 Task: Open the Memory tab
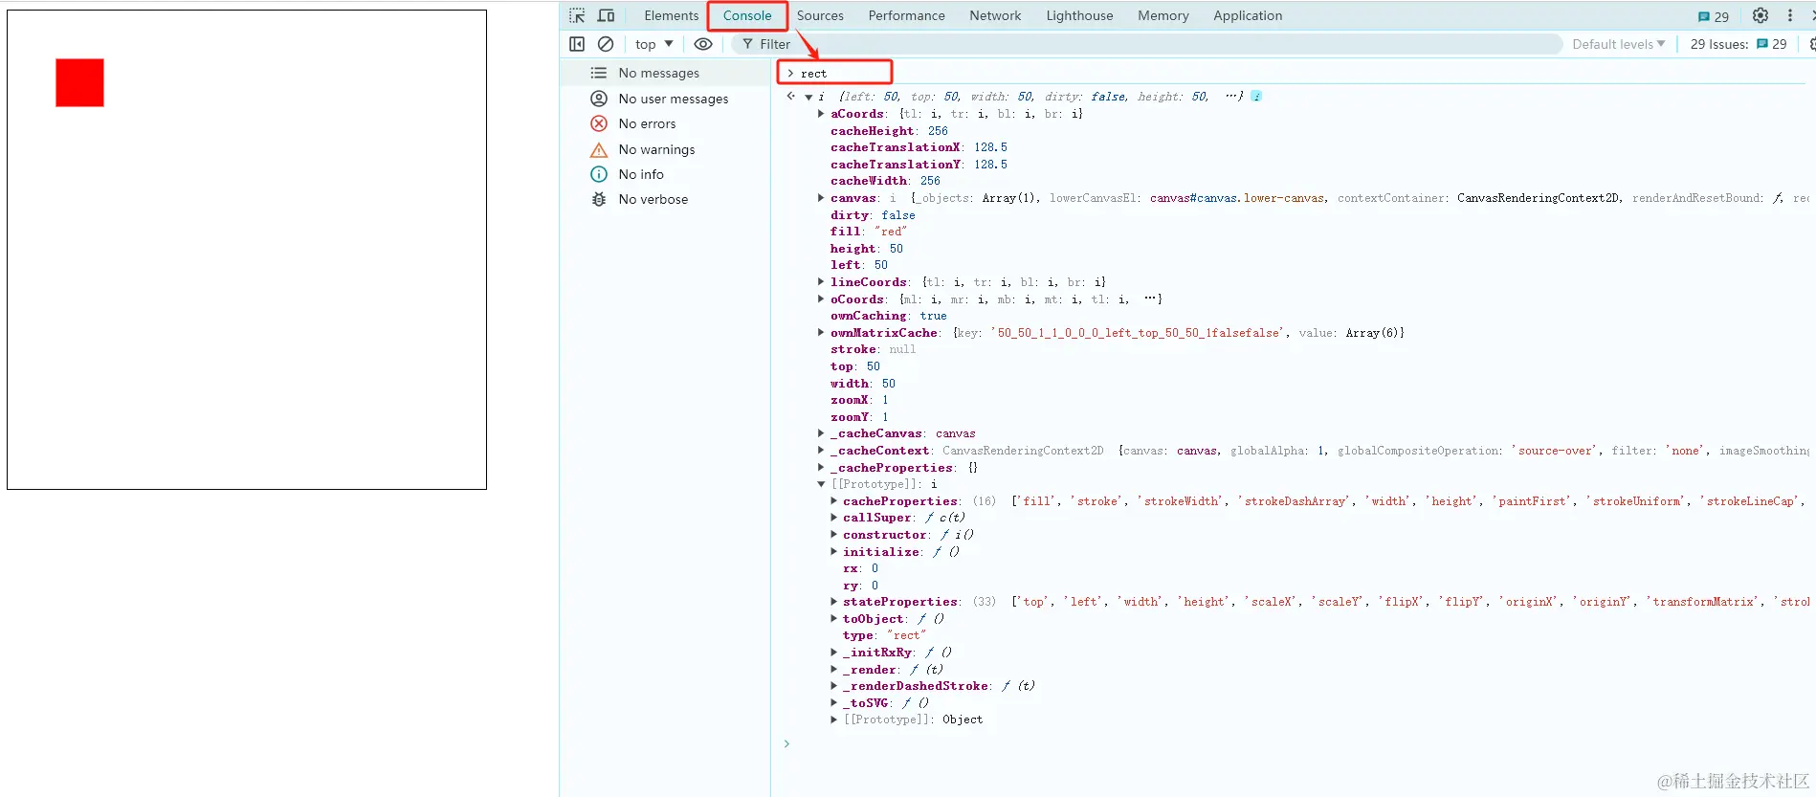click(1163, 15)
